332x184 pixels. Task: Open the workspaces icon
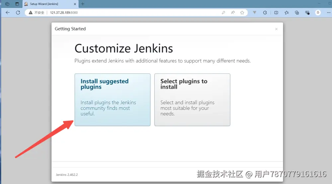tap(7, 4)
